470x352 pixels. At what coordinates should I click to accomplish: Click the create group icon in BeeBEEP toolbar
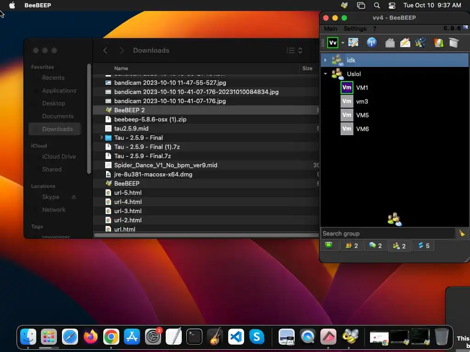pyautogui.click(x=420, y=43)
